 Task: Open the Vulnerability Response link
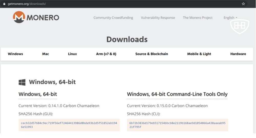pos(158,18)
